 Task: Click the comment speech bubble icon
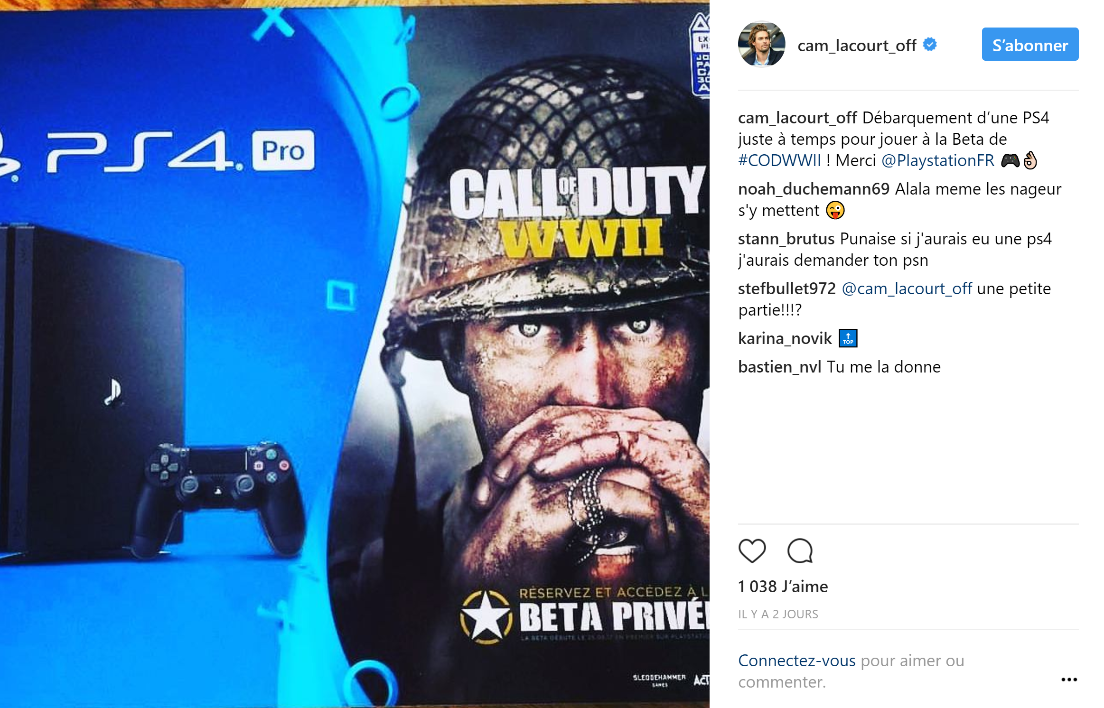[x=800, y=551]
